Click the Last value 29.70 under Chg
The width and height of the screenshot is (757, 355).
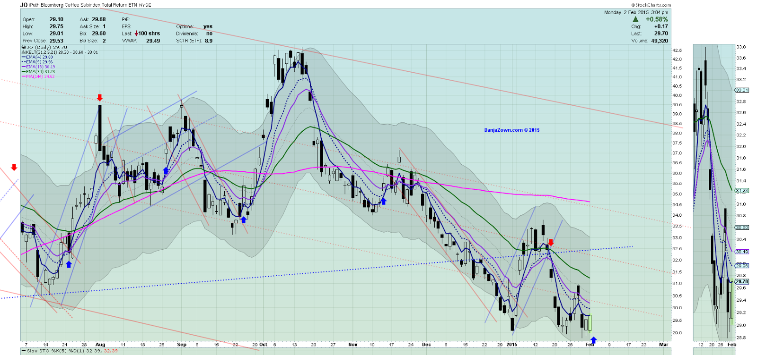pyautogui.click(x=661, y=34)
